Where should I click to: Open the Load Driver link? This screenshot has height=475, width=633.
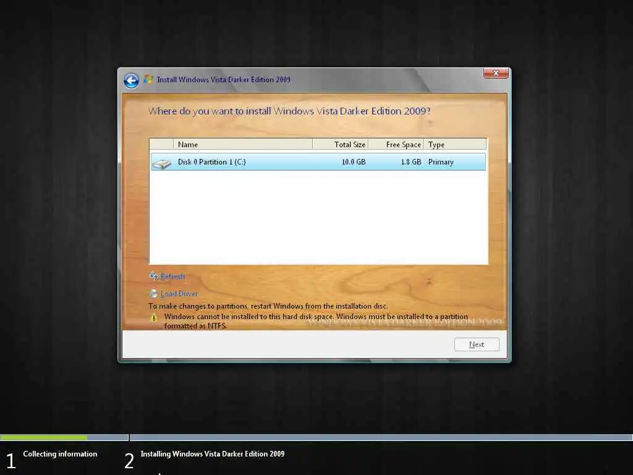tap(179, 294)
